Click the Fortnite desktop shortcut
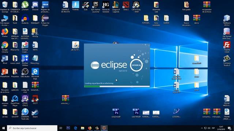Image resolution: width=234 pixels, height=131 pixels. click(76, 6)
